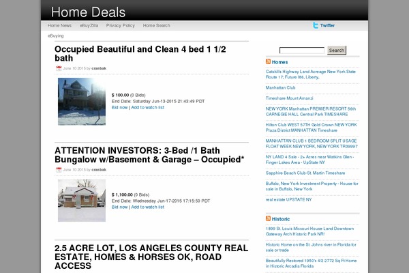
Task: Click Bid now for the $100.00 listing
Action: click(119, 107)
